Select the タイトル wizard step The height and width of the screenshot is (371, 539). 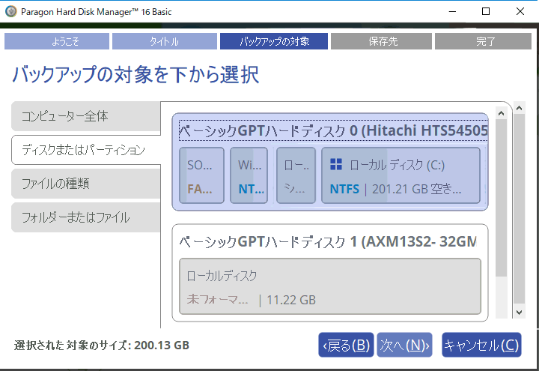(164, 41)
